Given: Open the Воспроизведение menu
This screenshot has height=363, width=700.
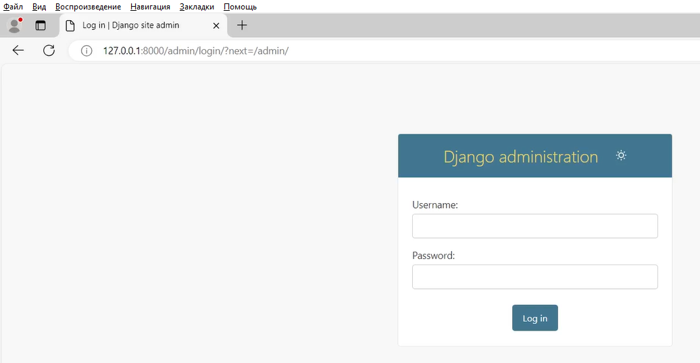Looking at the screenshot, I should click(88, 7).
